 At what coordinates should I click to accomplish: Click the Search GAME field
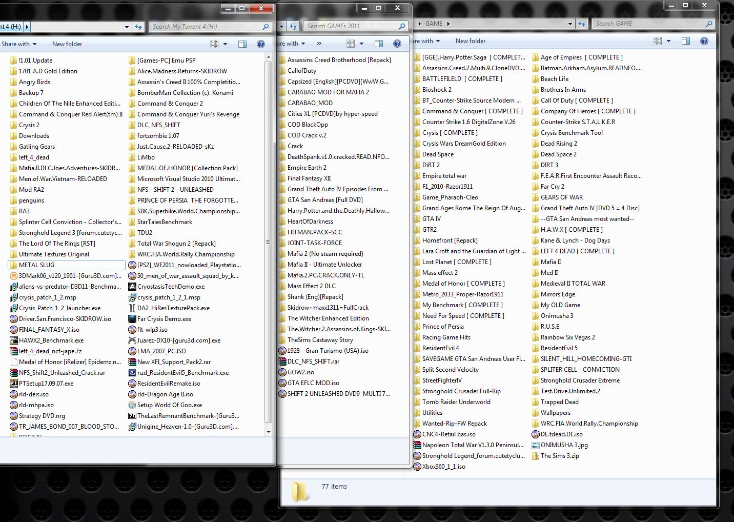pyautogui.click(x=653, y=24)
